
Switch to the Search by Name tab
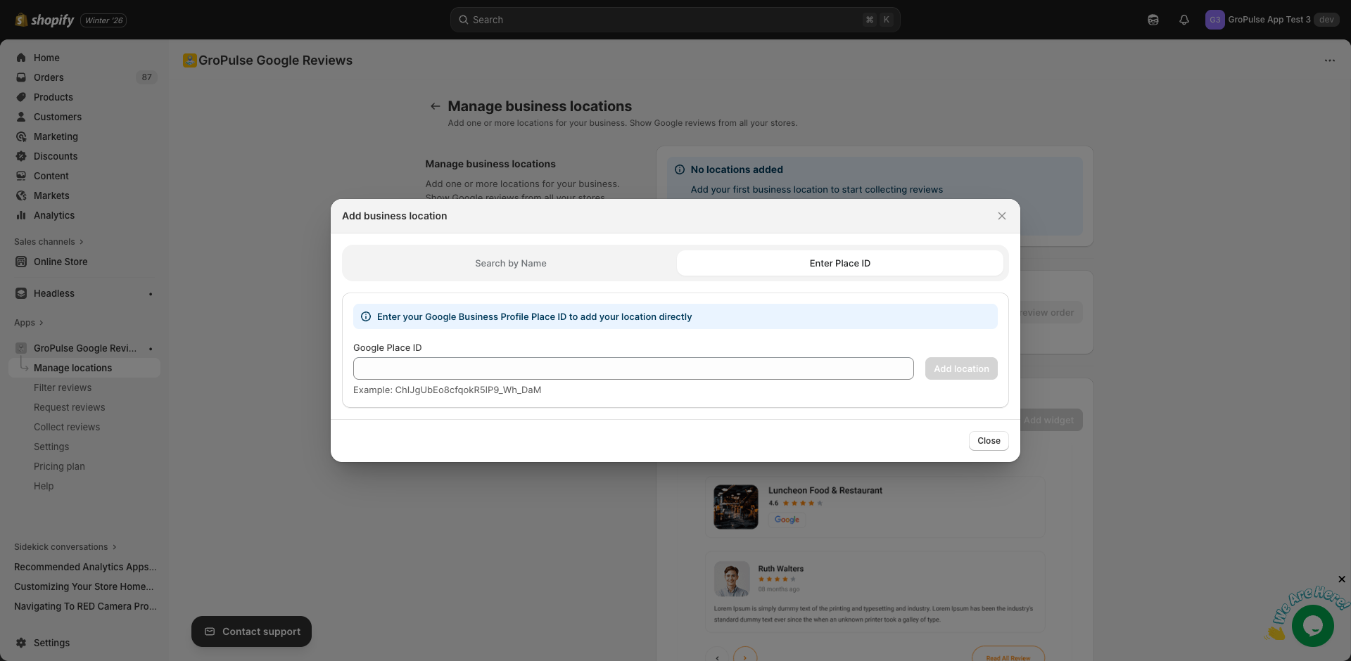coord(510,263)
